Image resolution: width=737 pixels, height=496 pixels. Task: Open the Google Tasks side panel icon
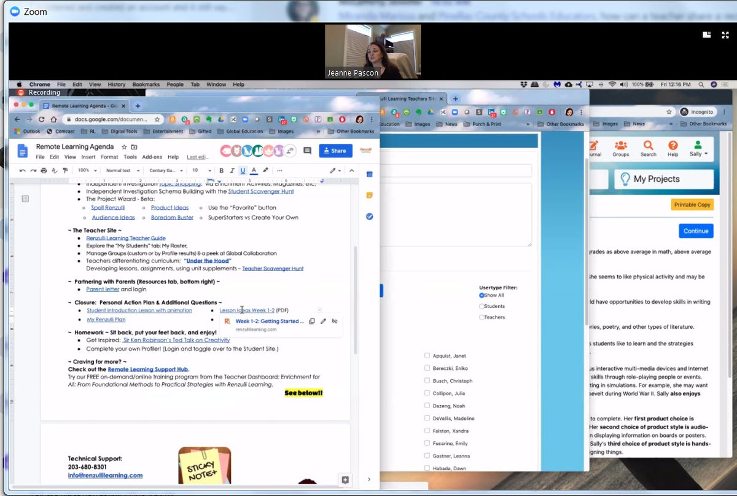(x=369, y=216)
